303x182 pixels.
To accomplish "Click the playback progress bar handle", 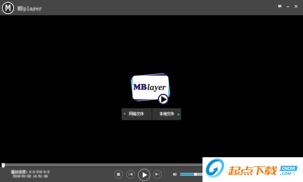I will coord(4,165).
